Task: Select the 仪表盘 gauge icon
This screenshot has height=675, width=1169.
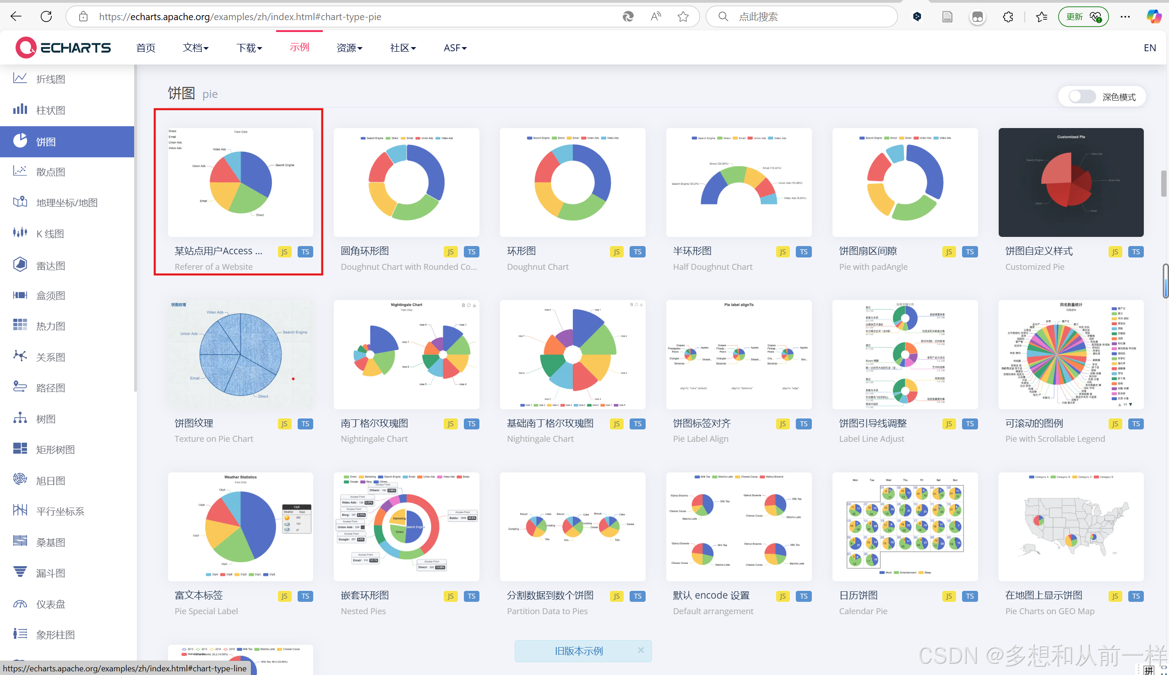Action: coord(20,604)
